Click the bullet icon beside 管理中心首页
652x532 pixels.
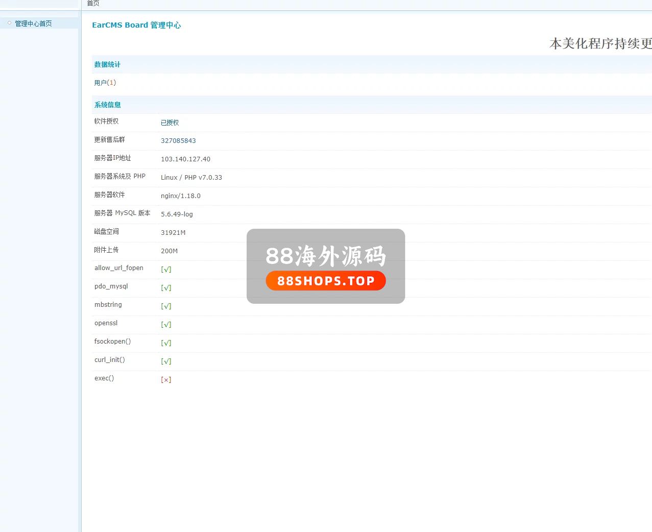(9, 23)
